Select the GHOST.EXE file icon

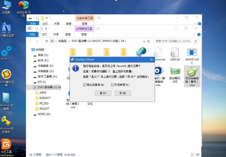[192, 56]
